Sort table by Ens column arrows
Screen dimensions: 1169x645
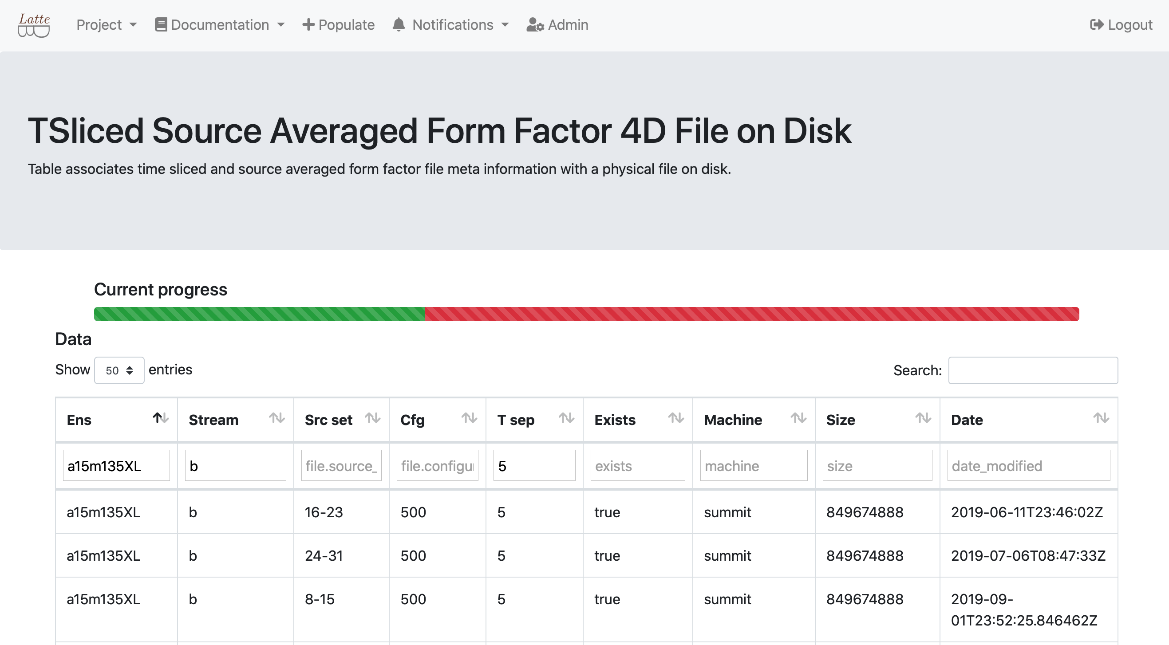pos(161,418)
